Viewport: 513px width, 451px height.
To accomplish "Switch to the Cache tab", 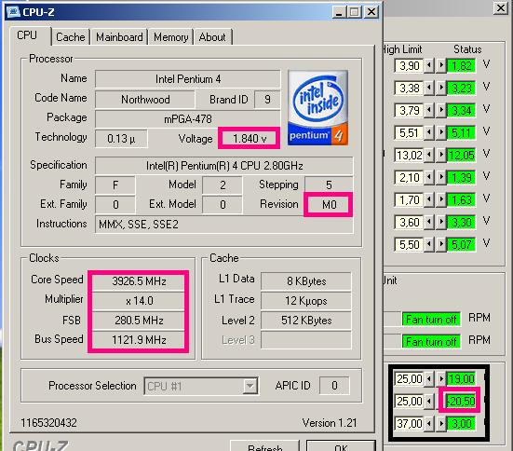I will (71, 36).
